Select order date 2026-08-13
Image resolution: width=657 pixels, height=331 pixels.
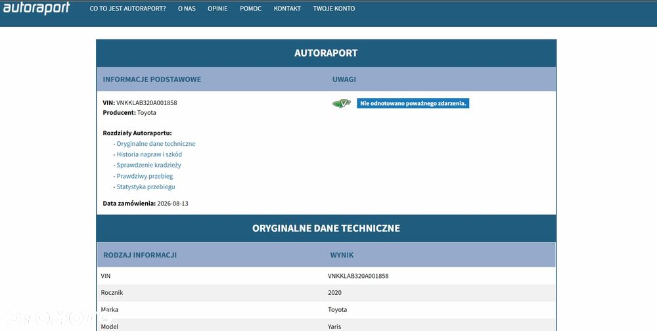point(173,204)
